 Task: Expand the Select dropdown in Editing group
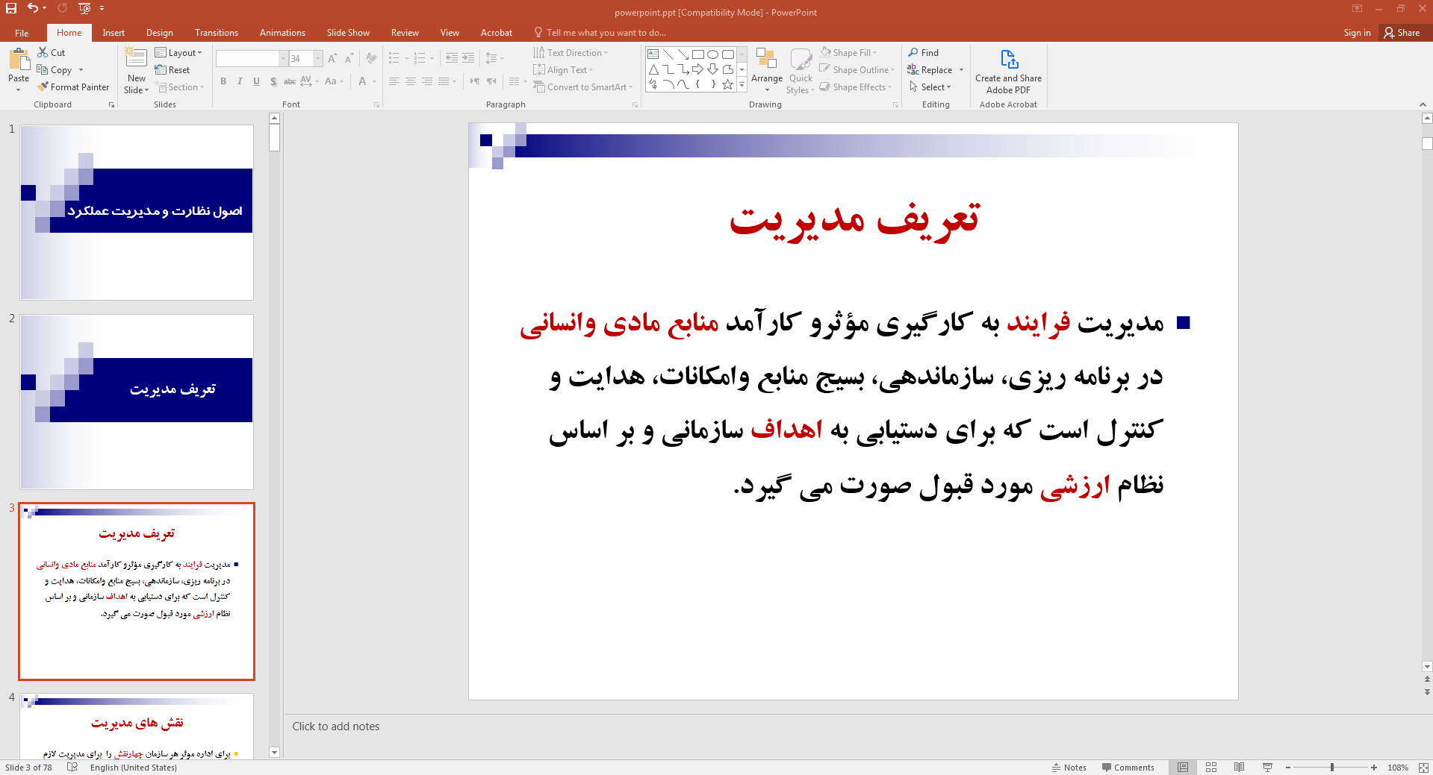pos(930,87)
